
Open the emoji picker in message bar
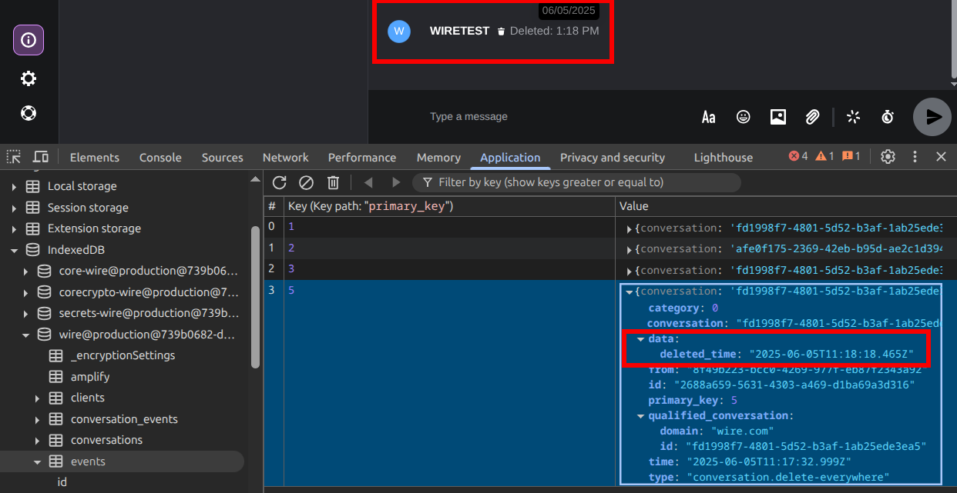tap(743, 117)
